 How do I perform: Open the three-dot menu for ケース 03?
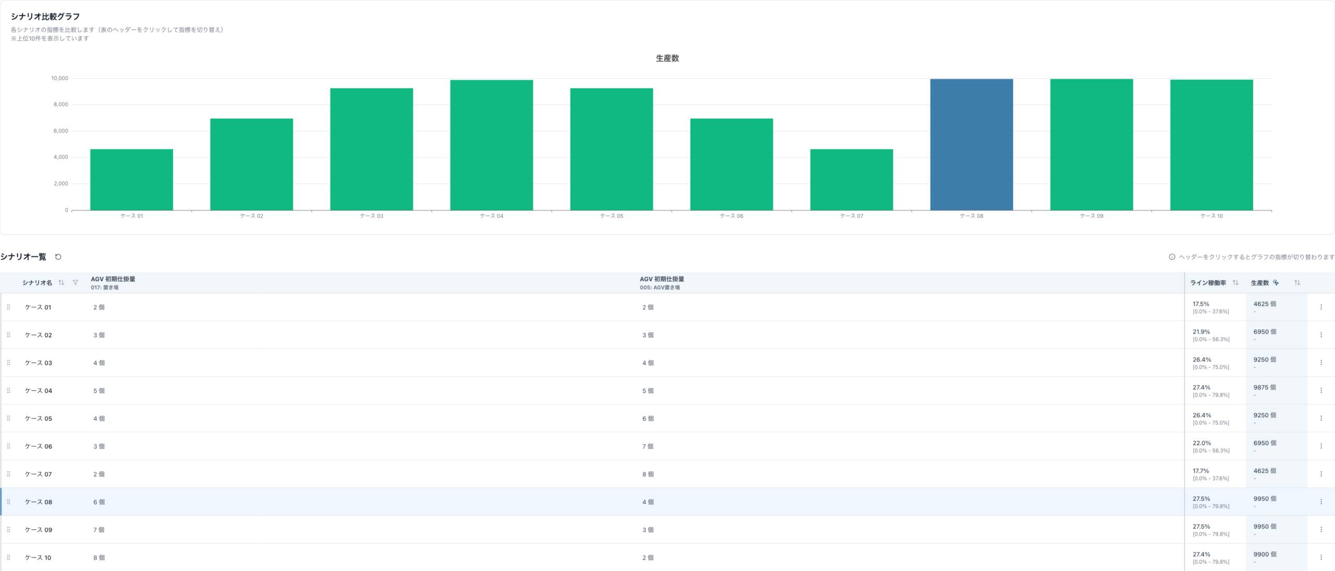click(x=1321, y=363)
